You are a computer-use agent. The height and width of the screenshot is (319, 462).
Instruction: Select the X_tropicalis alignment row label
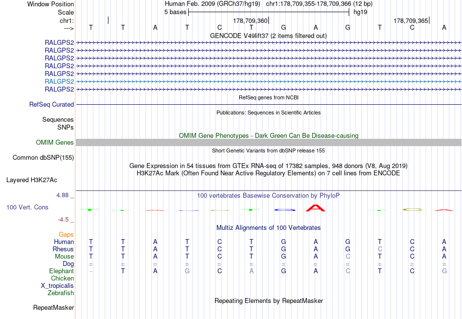[x=57, y=286]
